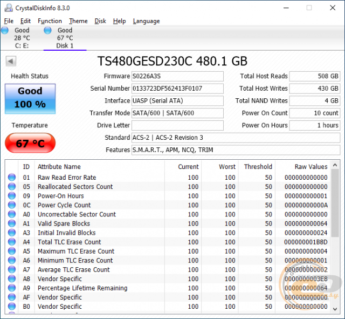This screenshot has width=345, height=319.
Task: Click the Interface field UASP (Serial ATA)
Action: [x=177, y=101]
